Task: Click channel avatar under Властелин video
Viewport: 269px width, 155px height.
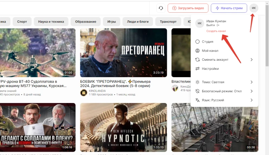Action: 175,88
